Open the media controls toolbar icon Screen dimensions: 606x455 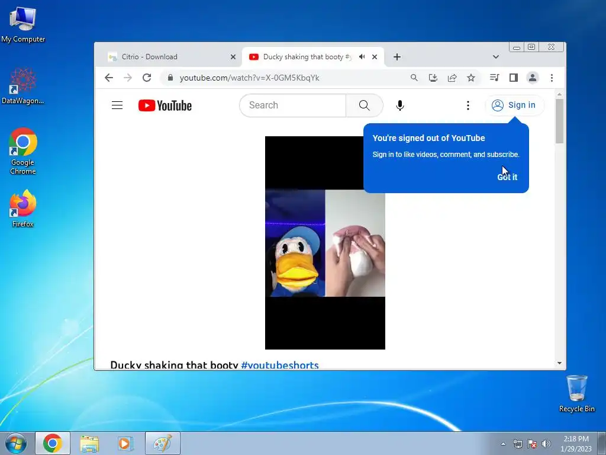[494, 78]
